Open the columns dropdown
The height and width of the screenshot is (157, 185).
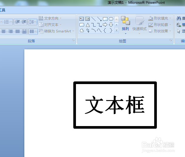tap(33, 32)
